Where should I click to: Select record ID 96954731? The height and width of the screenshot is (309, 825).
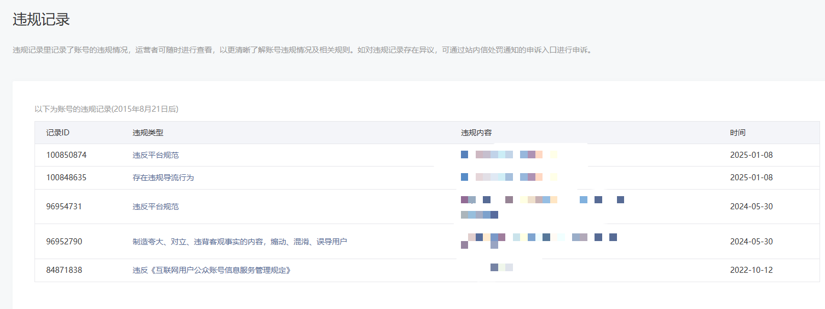click(x=64, y=207)
